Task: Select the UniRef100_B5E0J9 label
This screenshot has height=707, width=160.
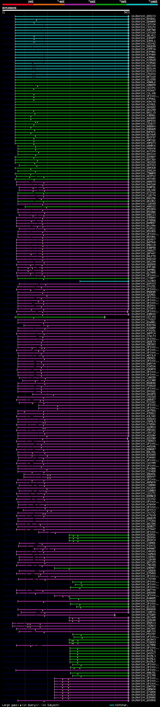Action: pyautogui.click(x=143, y=245)
